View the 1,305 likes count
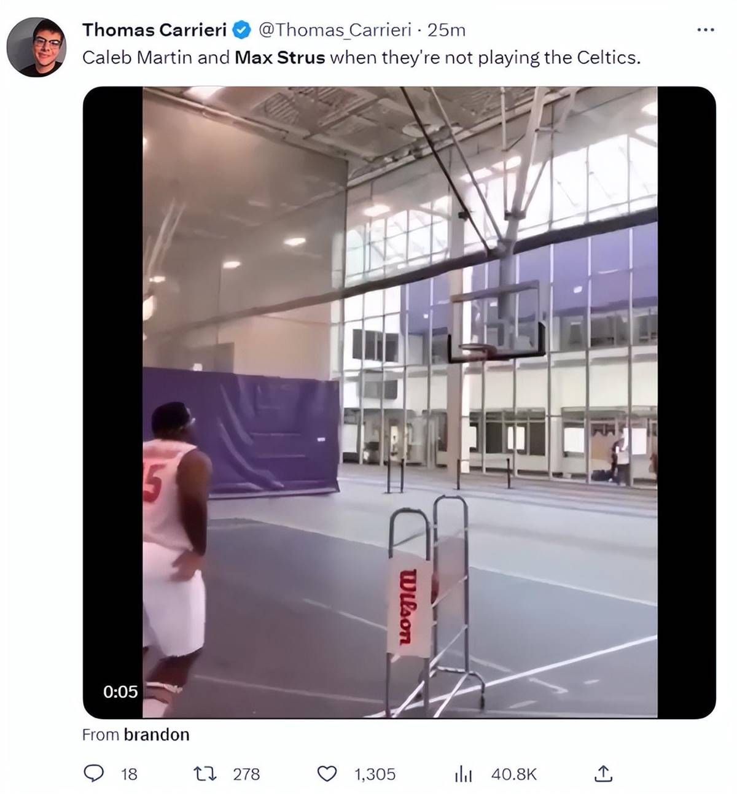Viewport: 737px width, 794px height. coord(375,774)
